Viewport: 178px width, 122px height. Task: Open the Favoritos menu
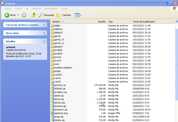click(x=36, y=8)
